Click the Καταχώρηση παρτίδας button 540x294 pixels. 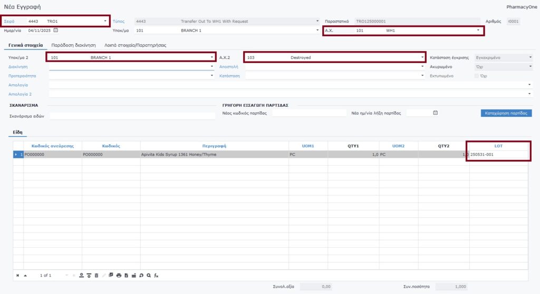(x=506, y=113)
